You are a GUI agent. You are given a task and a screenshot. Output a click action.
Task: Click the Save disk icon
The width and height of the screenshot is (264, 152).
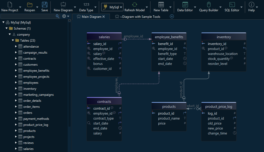point(45,4)
